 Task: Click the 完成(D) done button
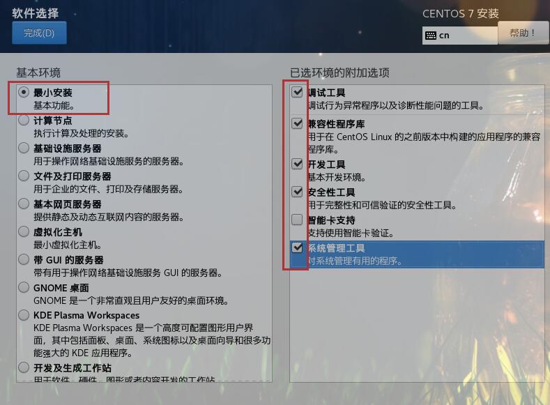pyautogui.click(x=39, y=33)
